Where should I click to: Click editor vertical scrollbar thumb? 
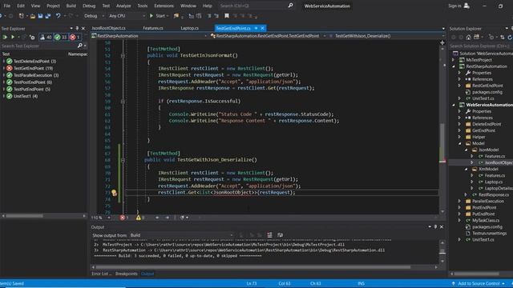point(442,142)
